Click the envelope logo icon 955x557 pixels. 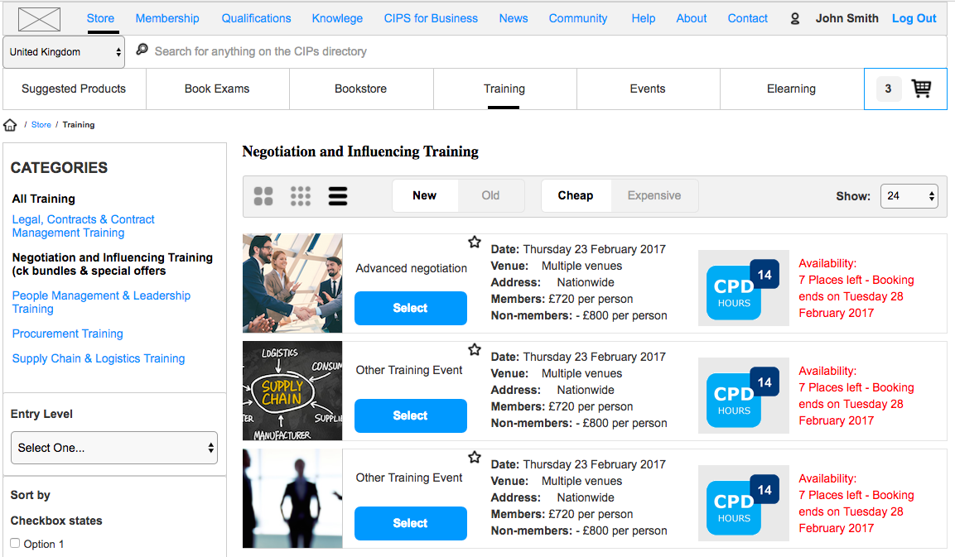[39, 20]
